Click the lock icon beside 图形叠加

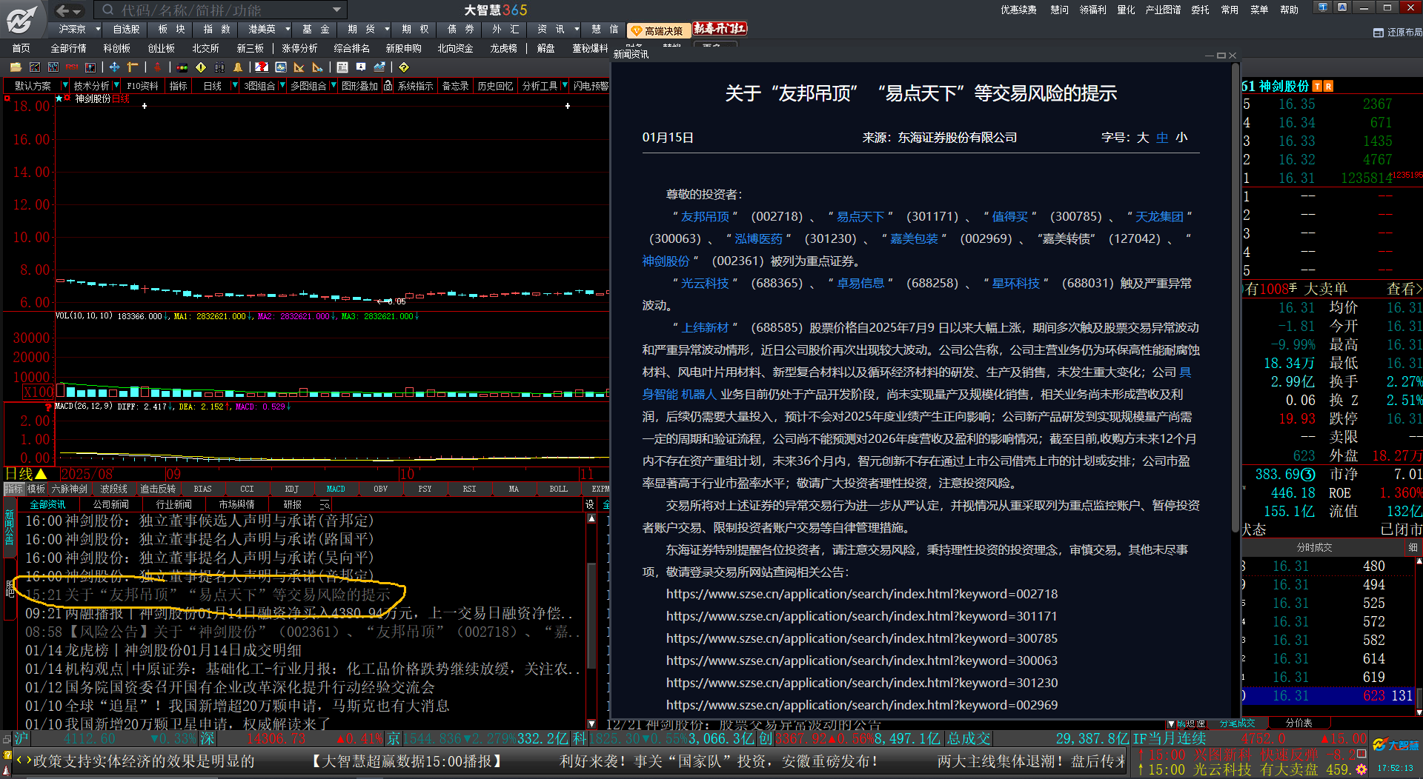tap(388, 86)
